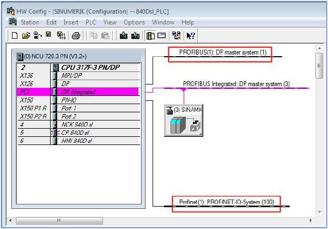This screenshot has width=328, height=229.
Task: Click the Paste toolbar icon
Action: 105,35
